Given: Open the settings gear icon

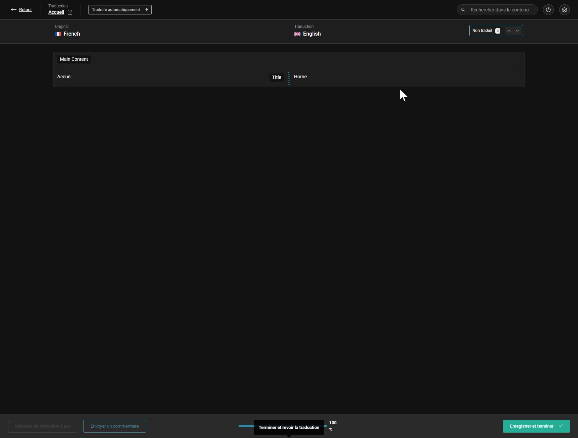Looking at the screenshot, I should click(x=565, y=10).
